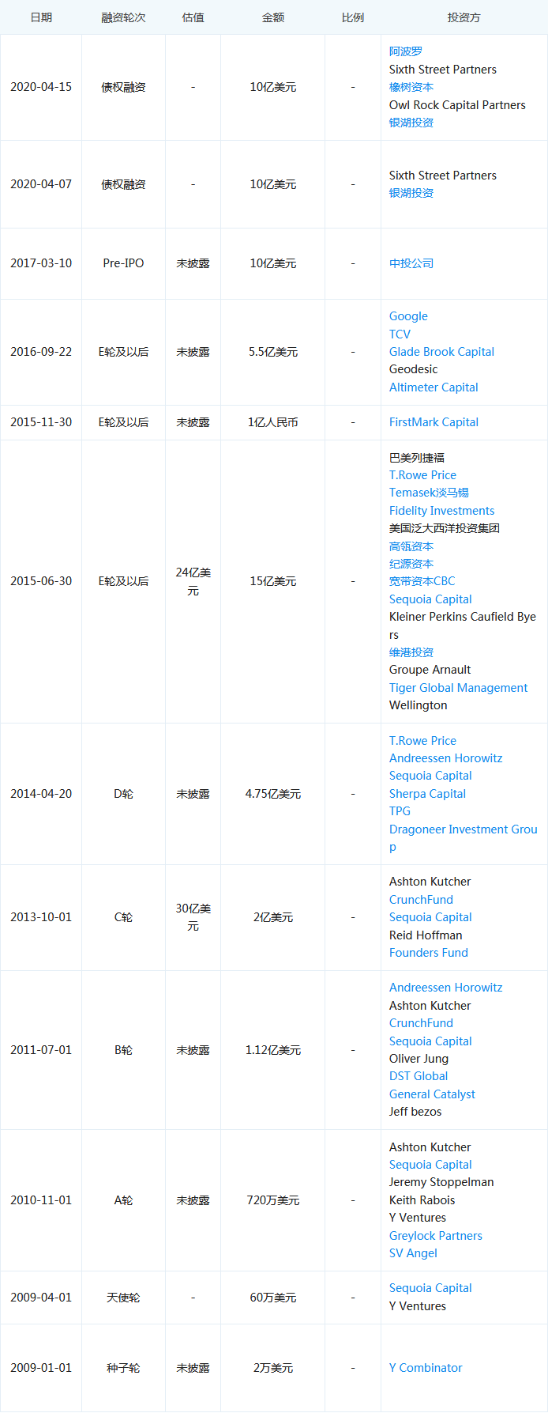Screen dimensions: 548x1413
Task: Click the 1.12亿美元 amount cell
Action: pos(273,1050)
